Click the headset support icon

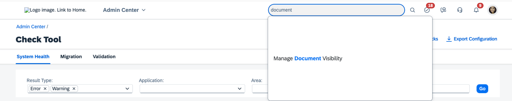(460, 10)
